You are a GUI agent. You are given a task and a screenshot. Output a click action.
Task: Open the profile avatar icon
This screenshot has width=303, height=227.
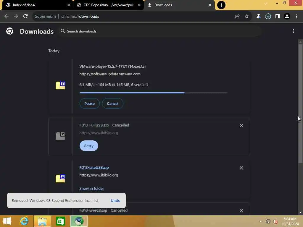tap(287, 17)
